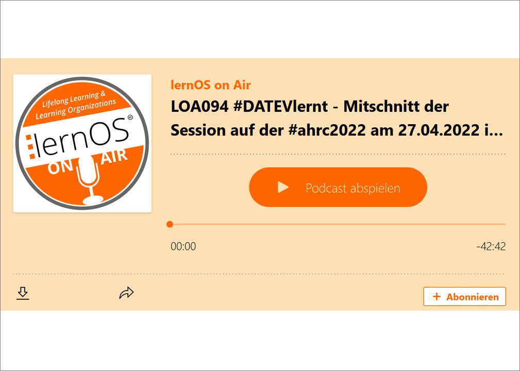Image resolution: width=520 pixels, height=371 pixels.
Task: Click the orange progress slider handle
Action: (170, 225)
